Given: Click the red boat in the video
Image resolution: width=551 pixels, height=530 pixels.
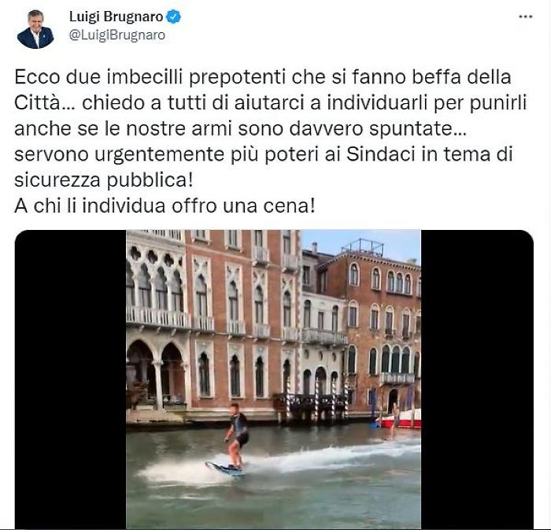Looking at the screenshot, I should (401, 419).
